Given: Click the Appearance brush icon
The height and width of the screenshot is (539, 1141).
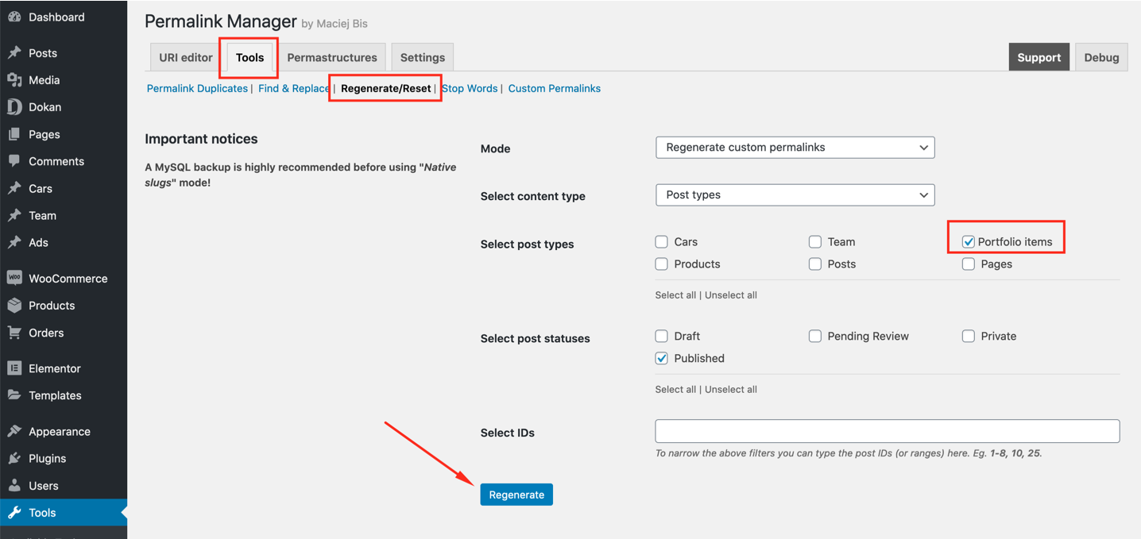Looking at the screenshot, I should pyautogui.click(x=14, y=432).
